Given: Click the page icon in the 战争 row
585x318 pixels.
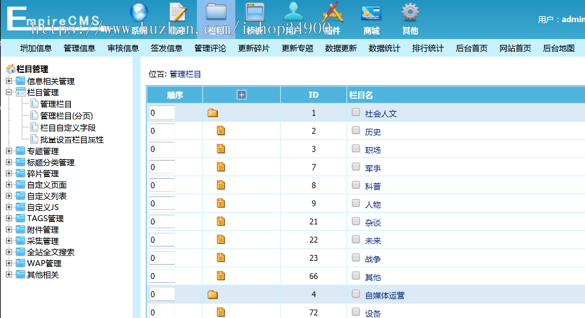Looking at the screenshot, I should 221,258.
